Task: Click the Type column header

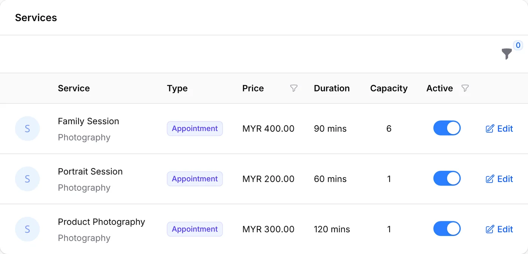Action: point(177,88)
